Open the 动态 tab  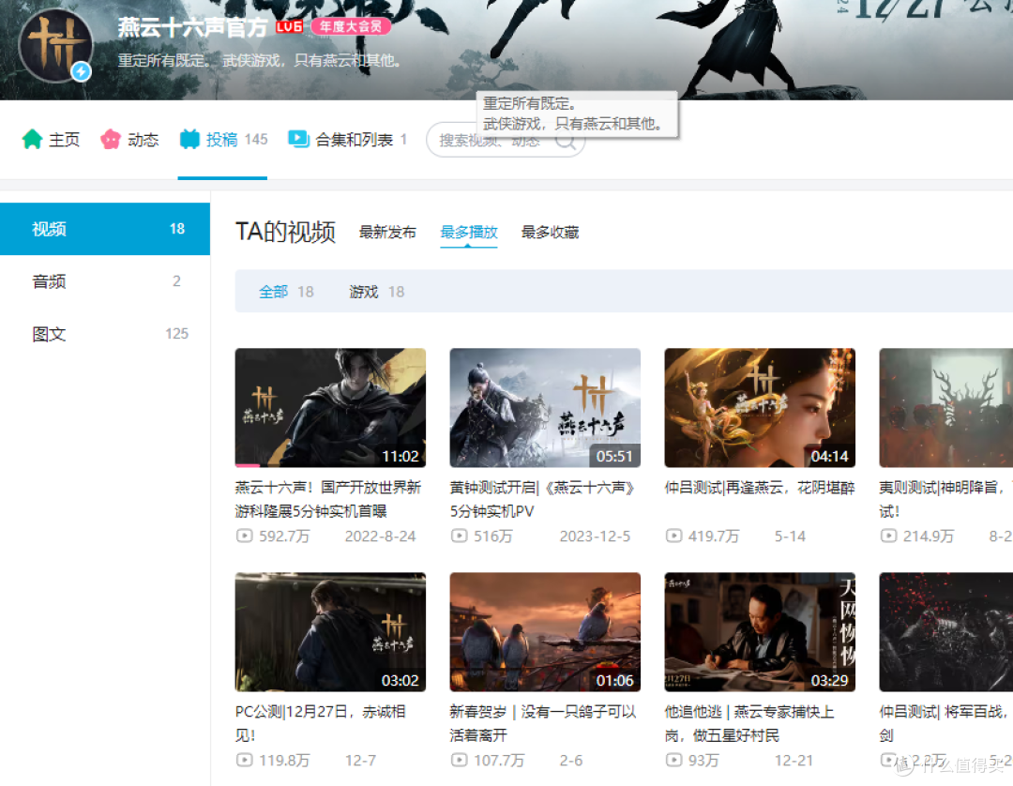click(142, 138)
